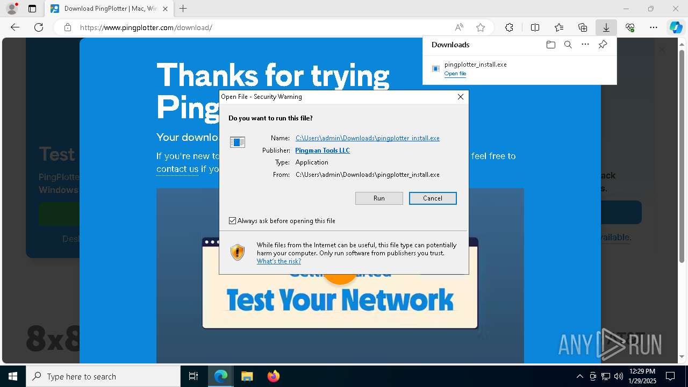
Task: Open the What's the risk? link
Action: click(279, 261)
